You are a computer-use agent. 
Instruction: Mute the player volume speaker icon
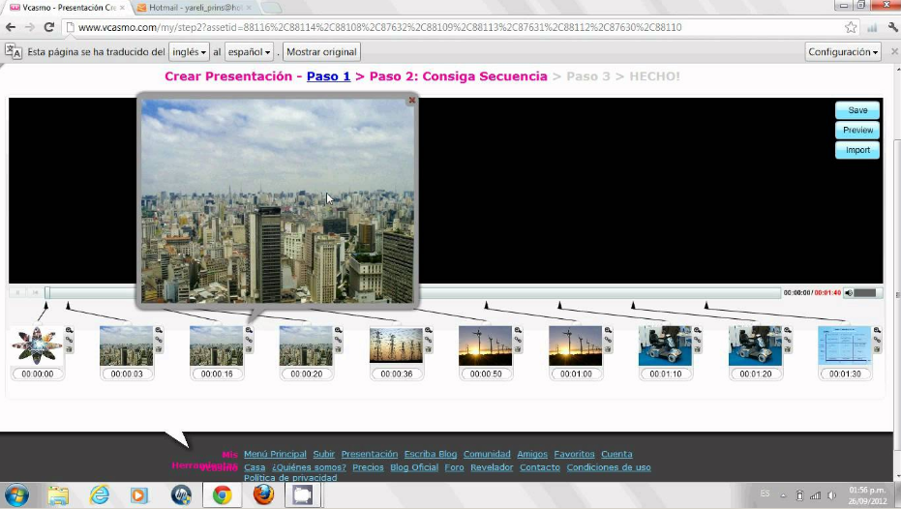click(849, 292)
